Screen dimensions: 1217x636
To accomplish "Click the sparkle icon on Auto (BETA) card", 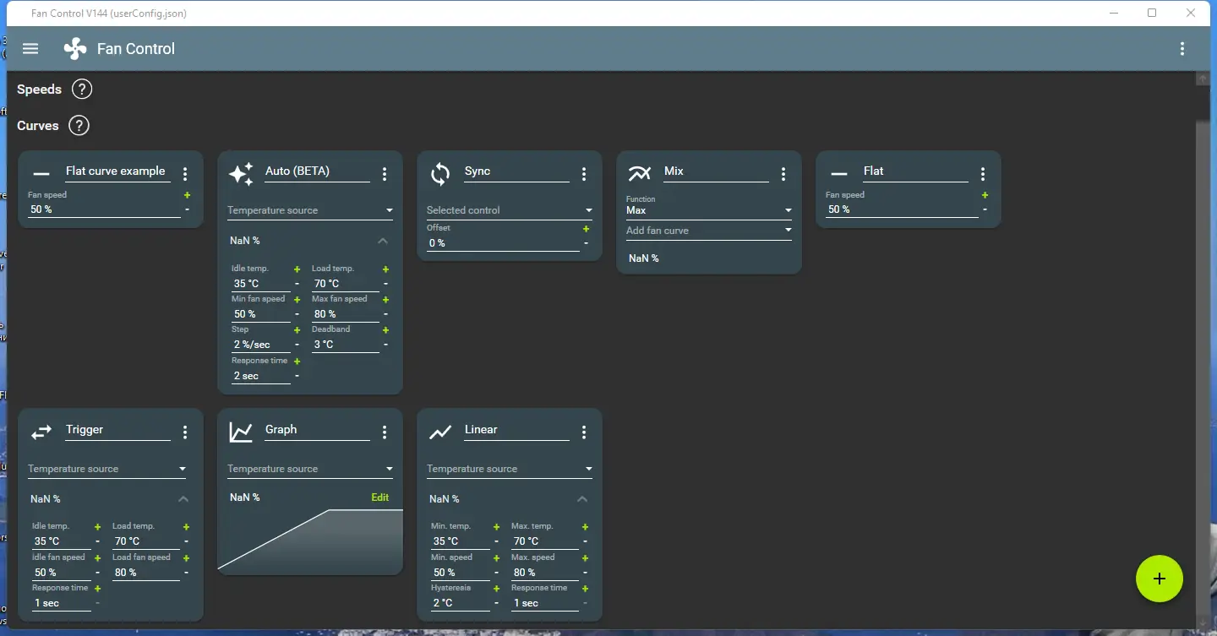I will [x=241, y=174].
